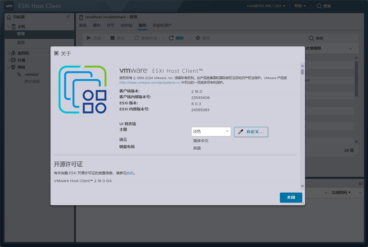The image size is (368, 247).
Task: Open the 完成时间 column dropdown arrow
Action: pos(360,193)
